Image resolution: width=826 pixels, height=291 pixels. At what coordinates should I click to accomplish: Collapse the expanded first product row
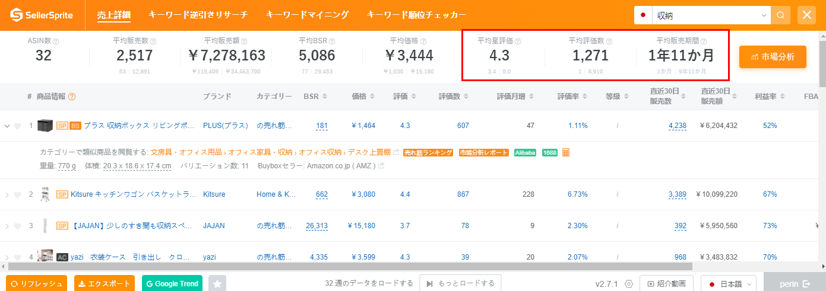click(7, 126)
